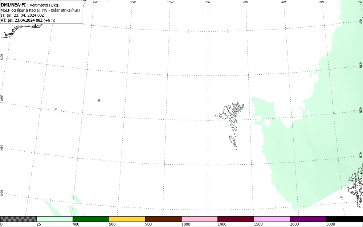Click the legend value "1500"
The image size is (363, 227).
(258, 224)
